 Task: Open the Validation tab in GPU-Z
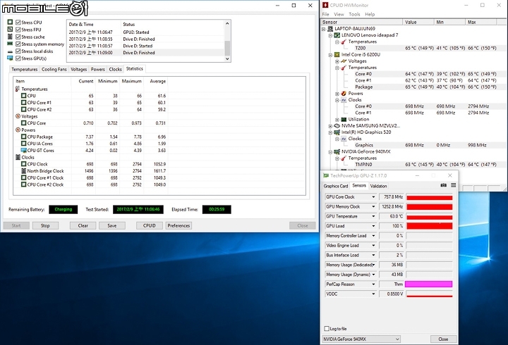tap(378, 186)
